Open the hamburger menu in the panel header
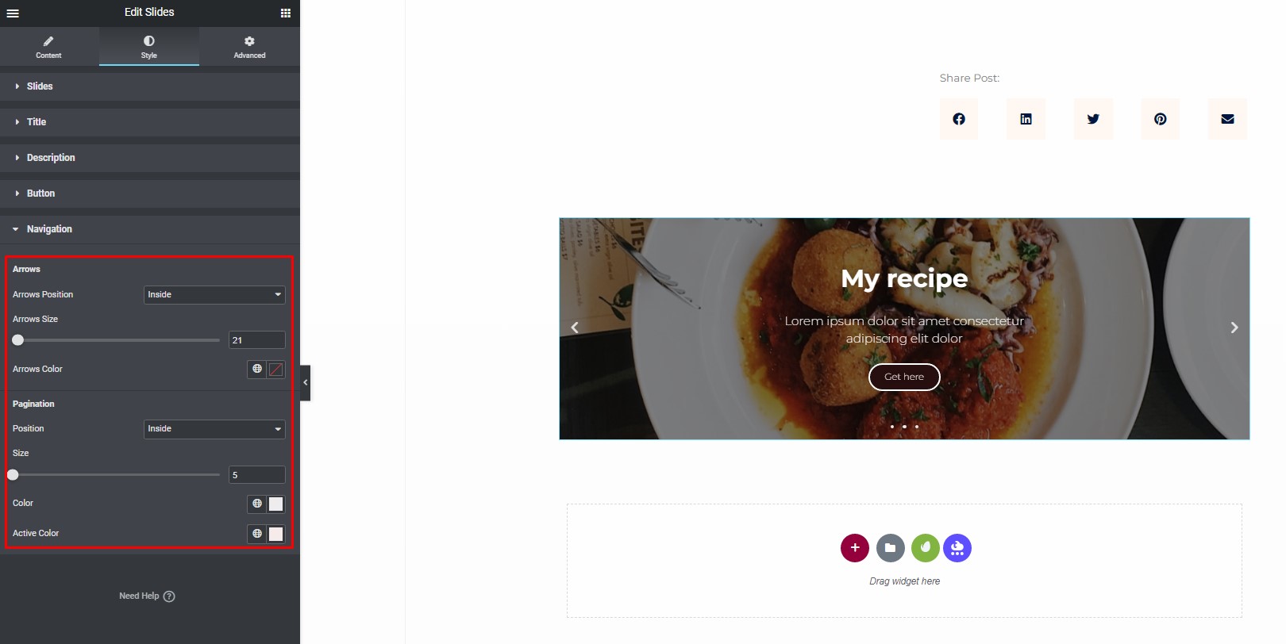1286x644 pixels. 13,13
